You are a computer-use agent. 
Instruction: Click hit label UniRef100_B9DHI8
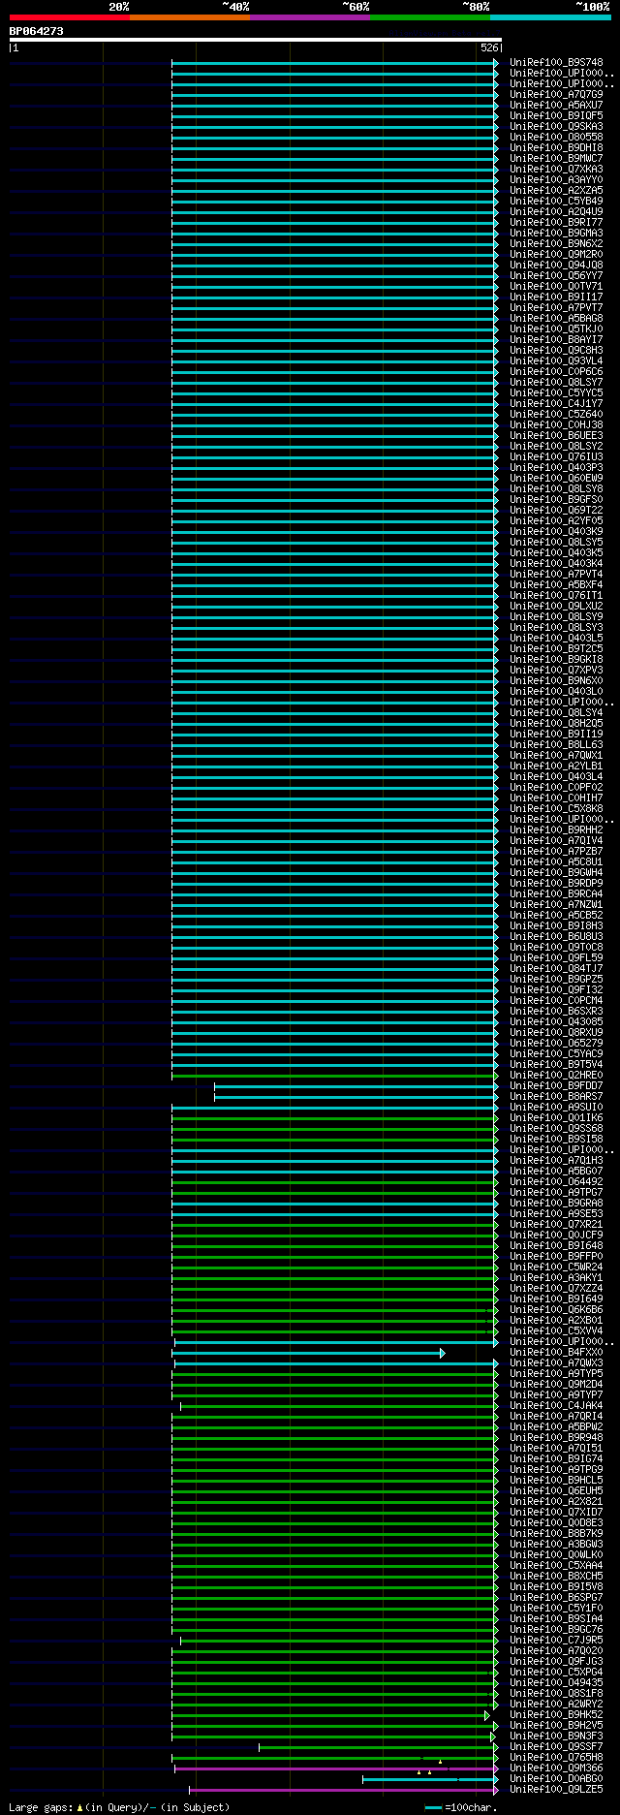coord(556,148)
